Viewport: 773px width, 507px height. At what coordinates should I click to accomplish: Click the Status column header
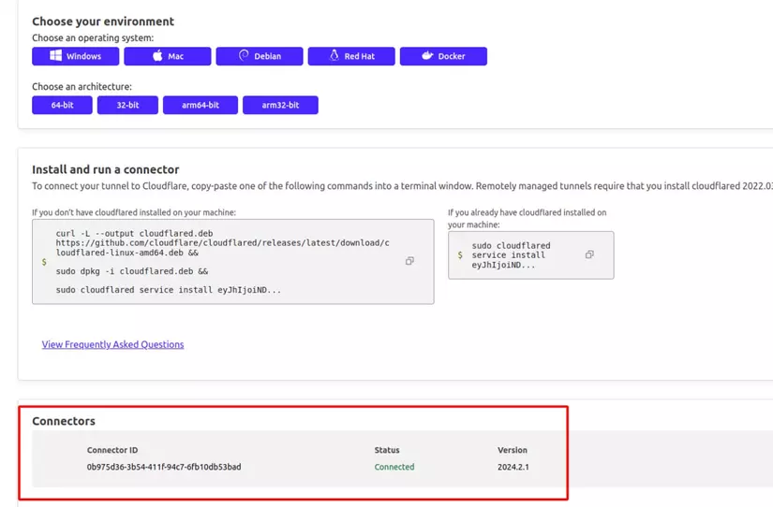tap(387, 450)
